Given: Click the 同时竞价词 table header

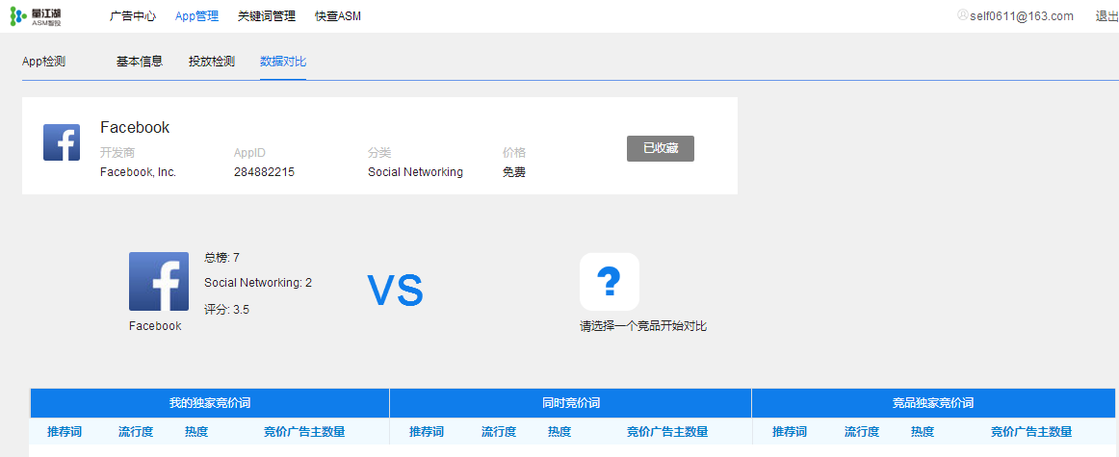Looking at the screenshot, I should tap(571, 403).
